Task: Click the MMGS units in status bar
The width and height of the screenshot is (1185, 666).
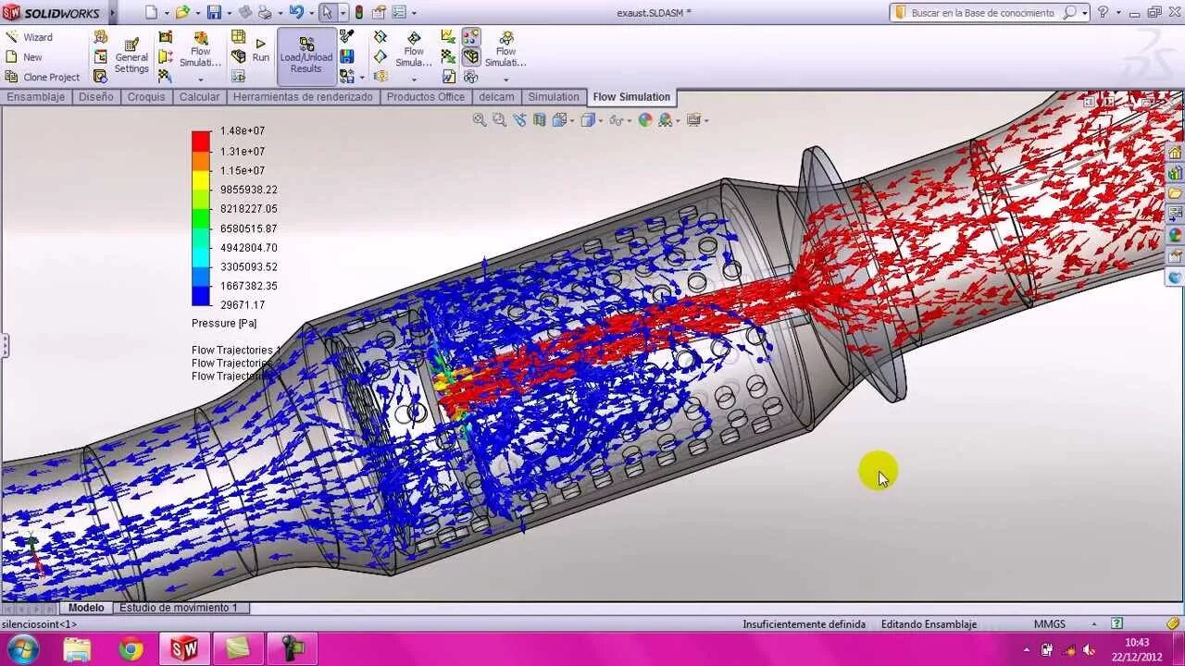Action: point(1050,624)
